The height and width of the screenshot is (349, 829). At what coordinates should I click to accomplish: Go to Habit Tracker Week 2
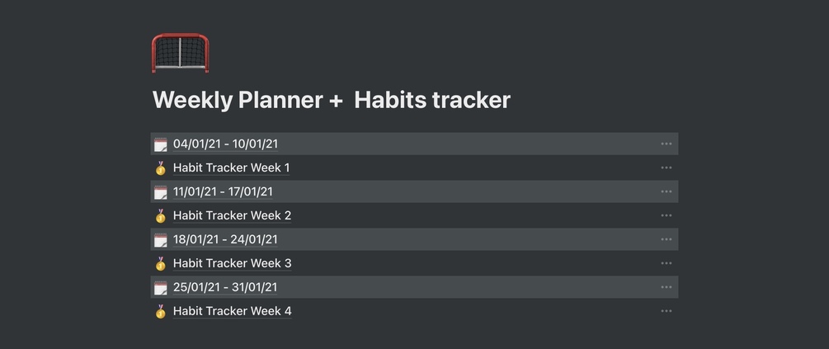point(232,216)
